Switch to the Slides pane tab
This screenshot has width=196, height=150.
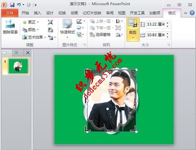[x=5, y=53]
